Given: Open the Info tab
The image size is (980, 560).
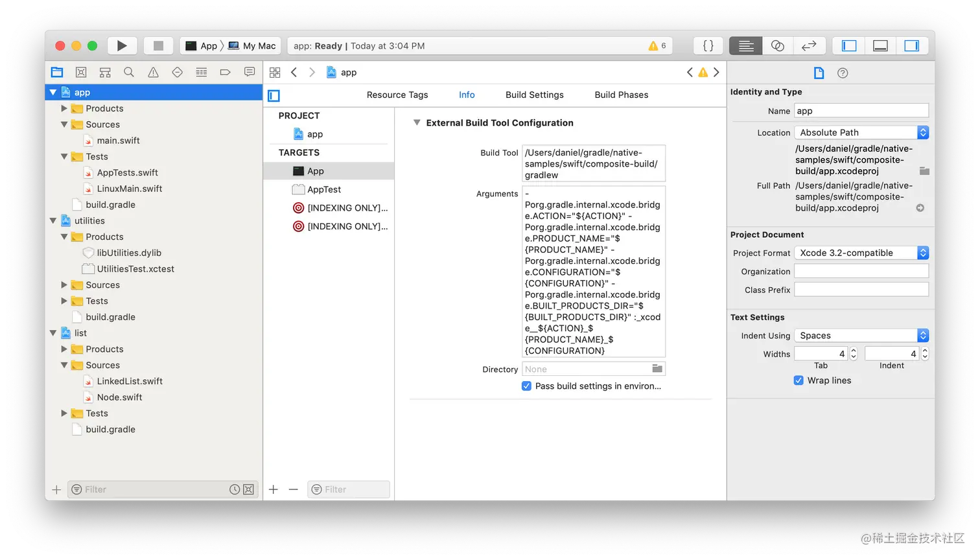Looking at the screenshot, I should pyautogui.click(x=467, y=95).
